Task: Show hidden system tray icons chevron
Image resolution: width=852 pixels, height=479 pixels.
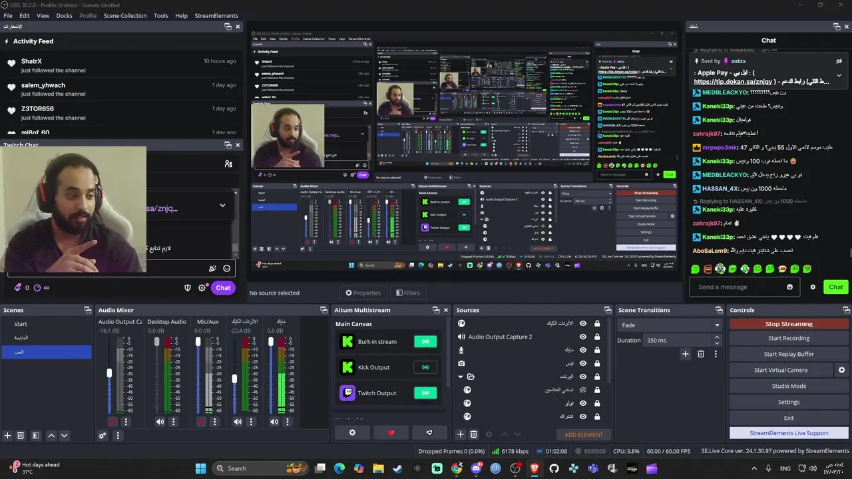Action: [x=754, y=468]
